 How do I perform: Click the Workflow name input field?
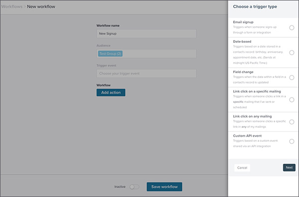click(x=146, y=33)
